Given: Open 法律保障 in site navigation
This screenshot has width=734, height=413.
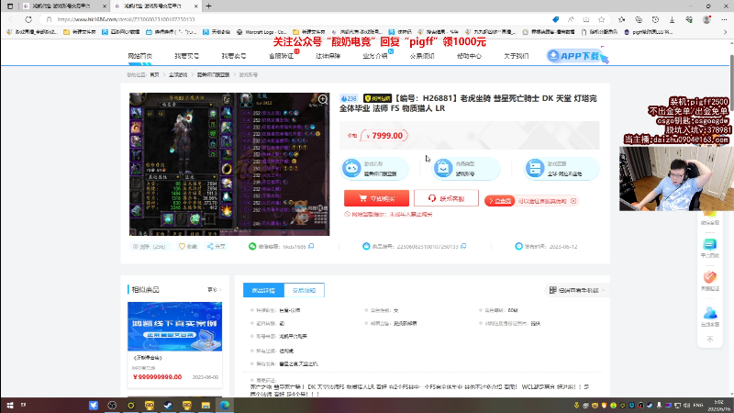Looking at the screenshot, I should 328,56.
